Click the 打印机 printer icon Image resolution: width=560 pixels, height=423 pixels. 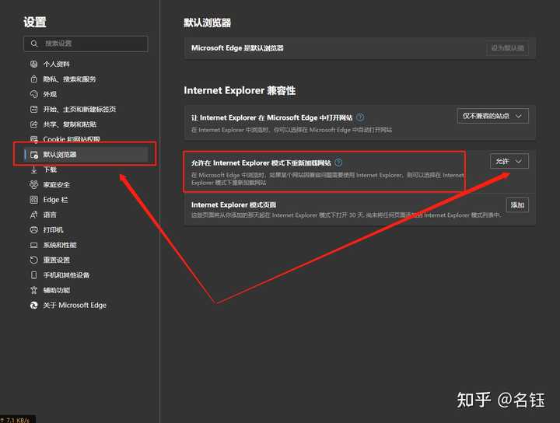pyautogui.click(x=33, y=230)
